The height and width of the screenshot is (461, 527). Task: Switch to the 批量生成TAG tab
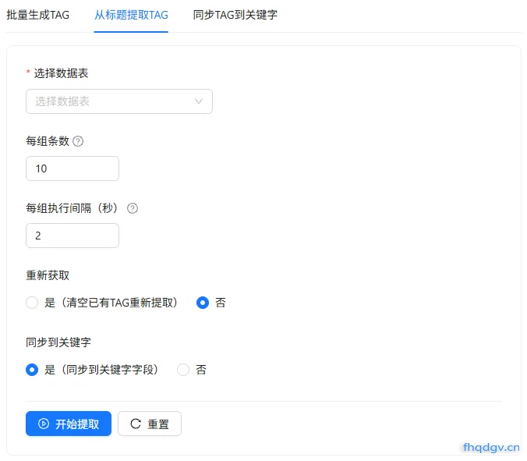coord(37,15)
